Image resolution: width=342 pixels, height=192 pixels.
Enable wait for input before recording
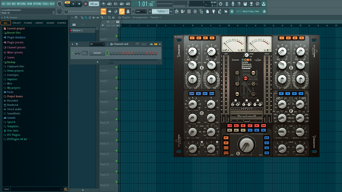pos(109,4)
